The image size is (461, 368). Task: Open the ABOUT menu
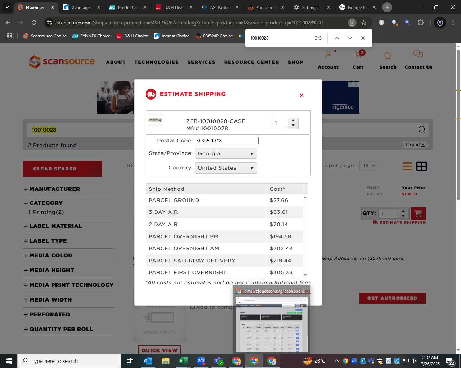point(116,62)
